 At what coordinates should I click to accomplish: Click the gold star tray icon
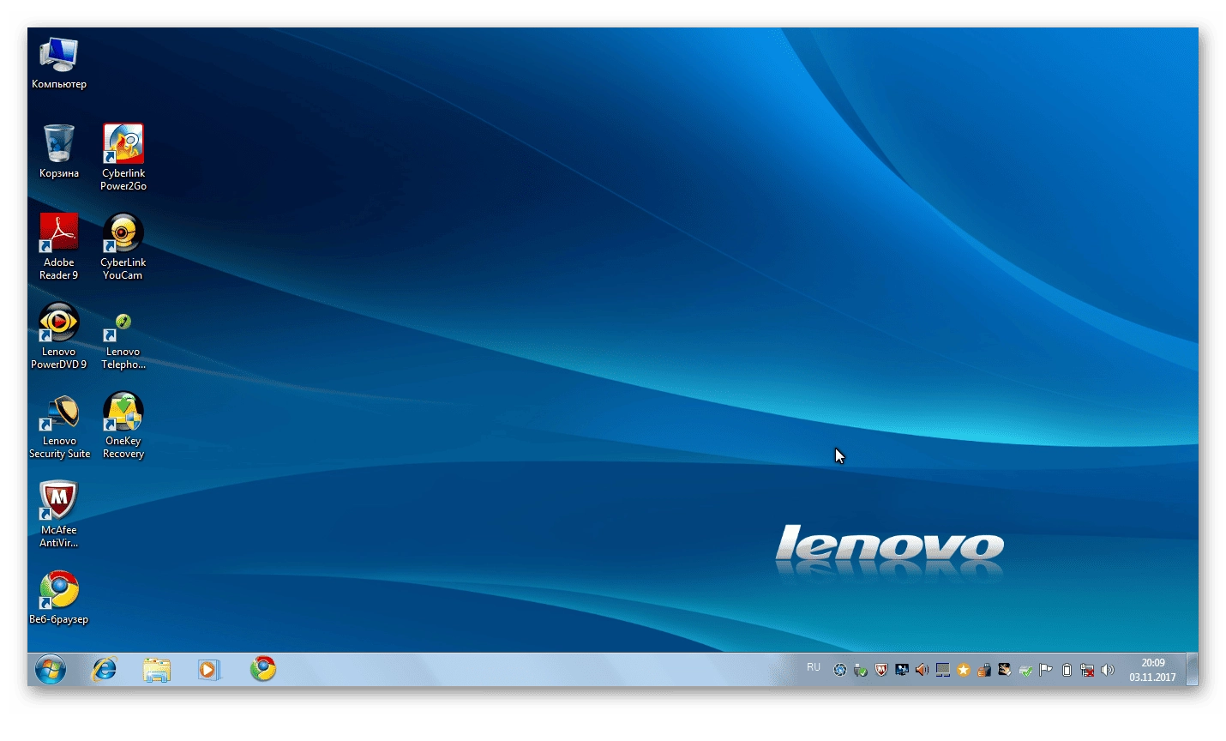click(964, 670)
